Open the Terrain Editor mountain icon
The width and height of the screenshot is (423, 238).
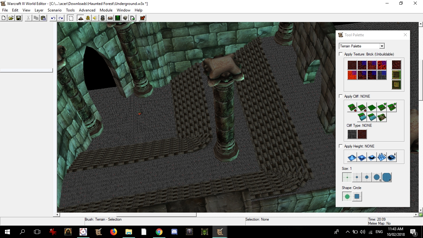tap(81, 18)
